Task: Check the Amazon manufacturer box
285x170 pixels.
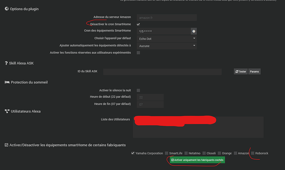Action: pyautogui.click(x=235, y=153)
